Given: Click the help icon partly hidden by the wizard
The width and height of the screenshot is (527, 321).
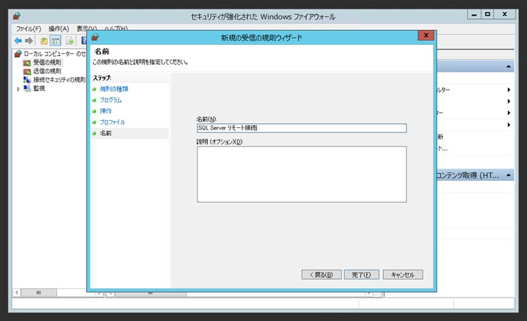Looking at the screenshot, I should coord(84,41).
